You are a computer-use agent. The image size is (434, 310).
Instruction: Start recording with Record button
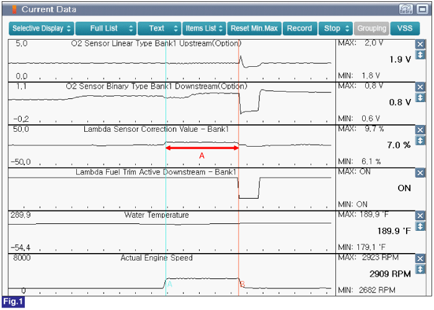(299, 28)
